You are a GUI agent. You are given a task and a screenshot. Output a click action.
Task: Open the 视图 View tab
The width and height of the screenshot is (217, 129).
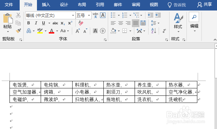click(154, 5)
